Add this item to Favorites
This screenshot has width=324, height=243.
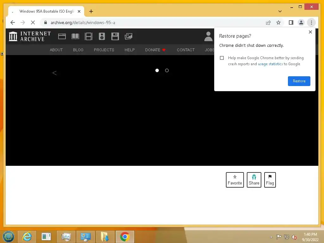[x=235, y=180]
